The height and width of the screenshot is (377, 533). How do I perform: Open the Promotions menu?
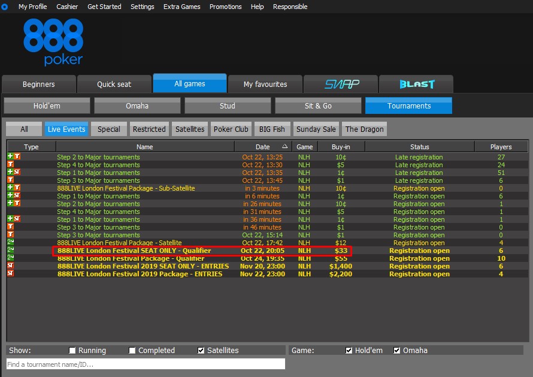pyautogui.click(x=225, y=7)
